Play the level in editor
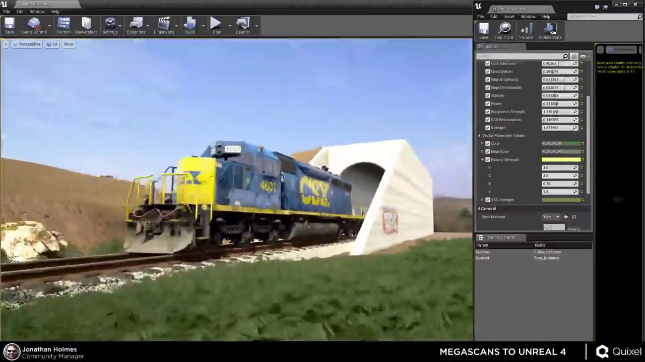This screenshot has width=645, height=362. click(216, 26)
